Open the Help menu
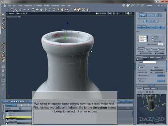This screenshot has width=168, height=126. click(x=69, y=6)
